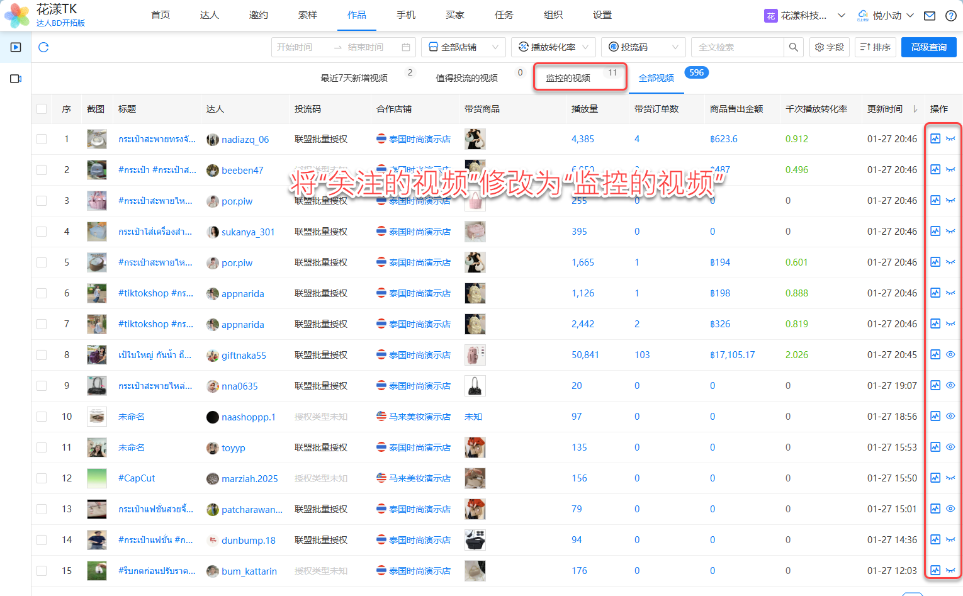Expand the 全部店铺 shop dropdown
963x596 pixels.
[x=463, y=47]
